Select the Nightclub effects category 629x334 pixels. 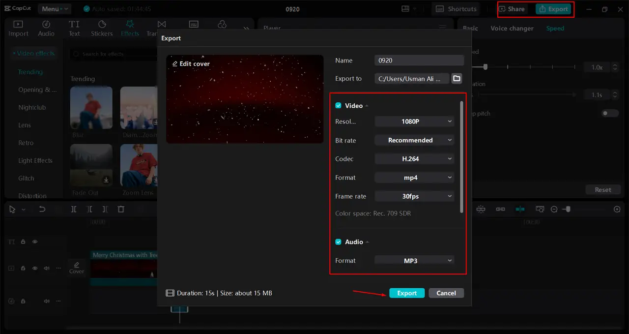pos(32,107)
